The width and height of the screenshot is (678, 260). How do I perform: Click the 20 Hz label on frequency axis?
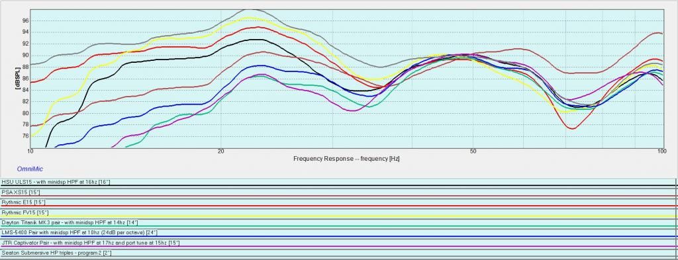[x=221, y=151]
